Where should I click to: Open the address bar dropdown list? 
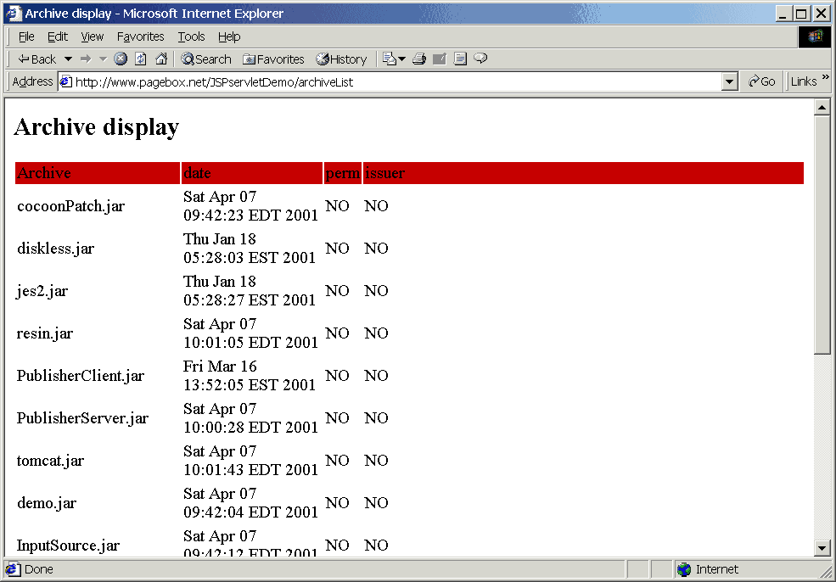(729, 81)
